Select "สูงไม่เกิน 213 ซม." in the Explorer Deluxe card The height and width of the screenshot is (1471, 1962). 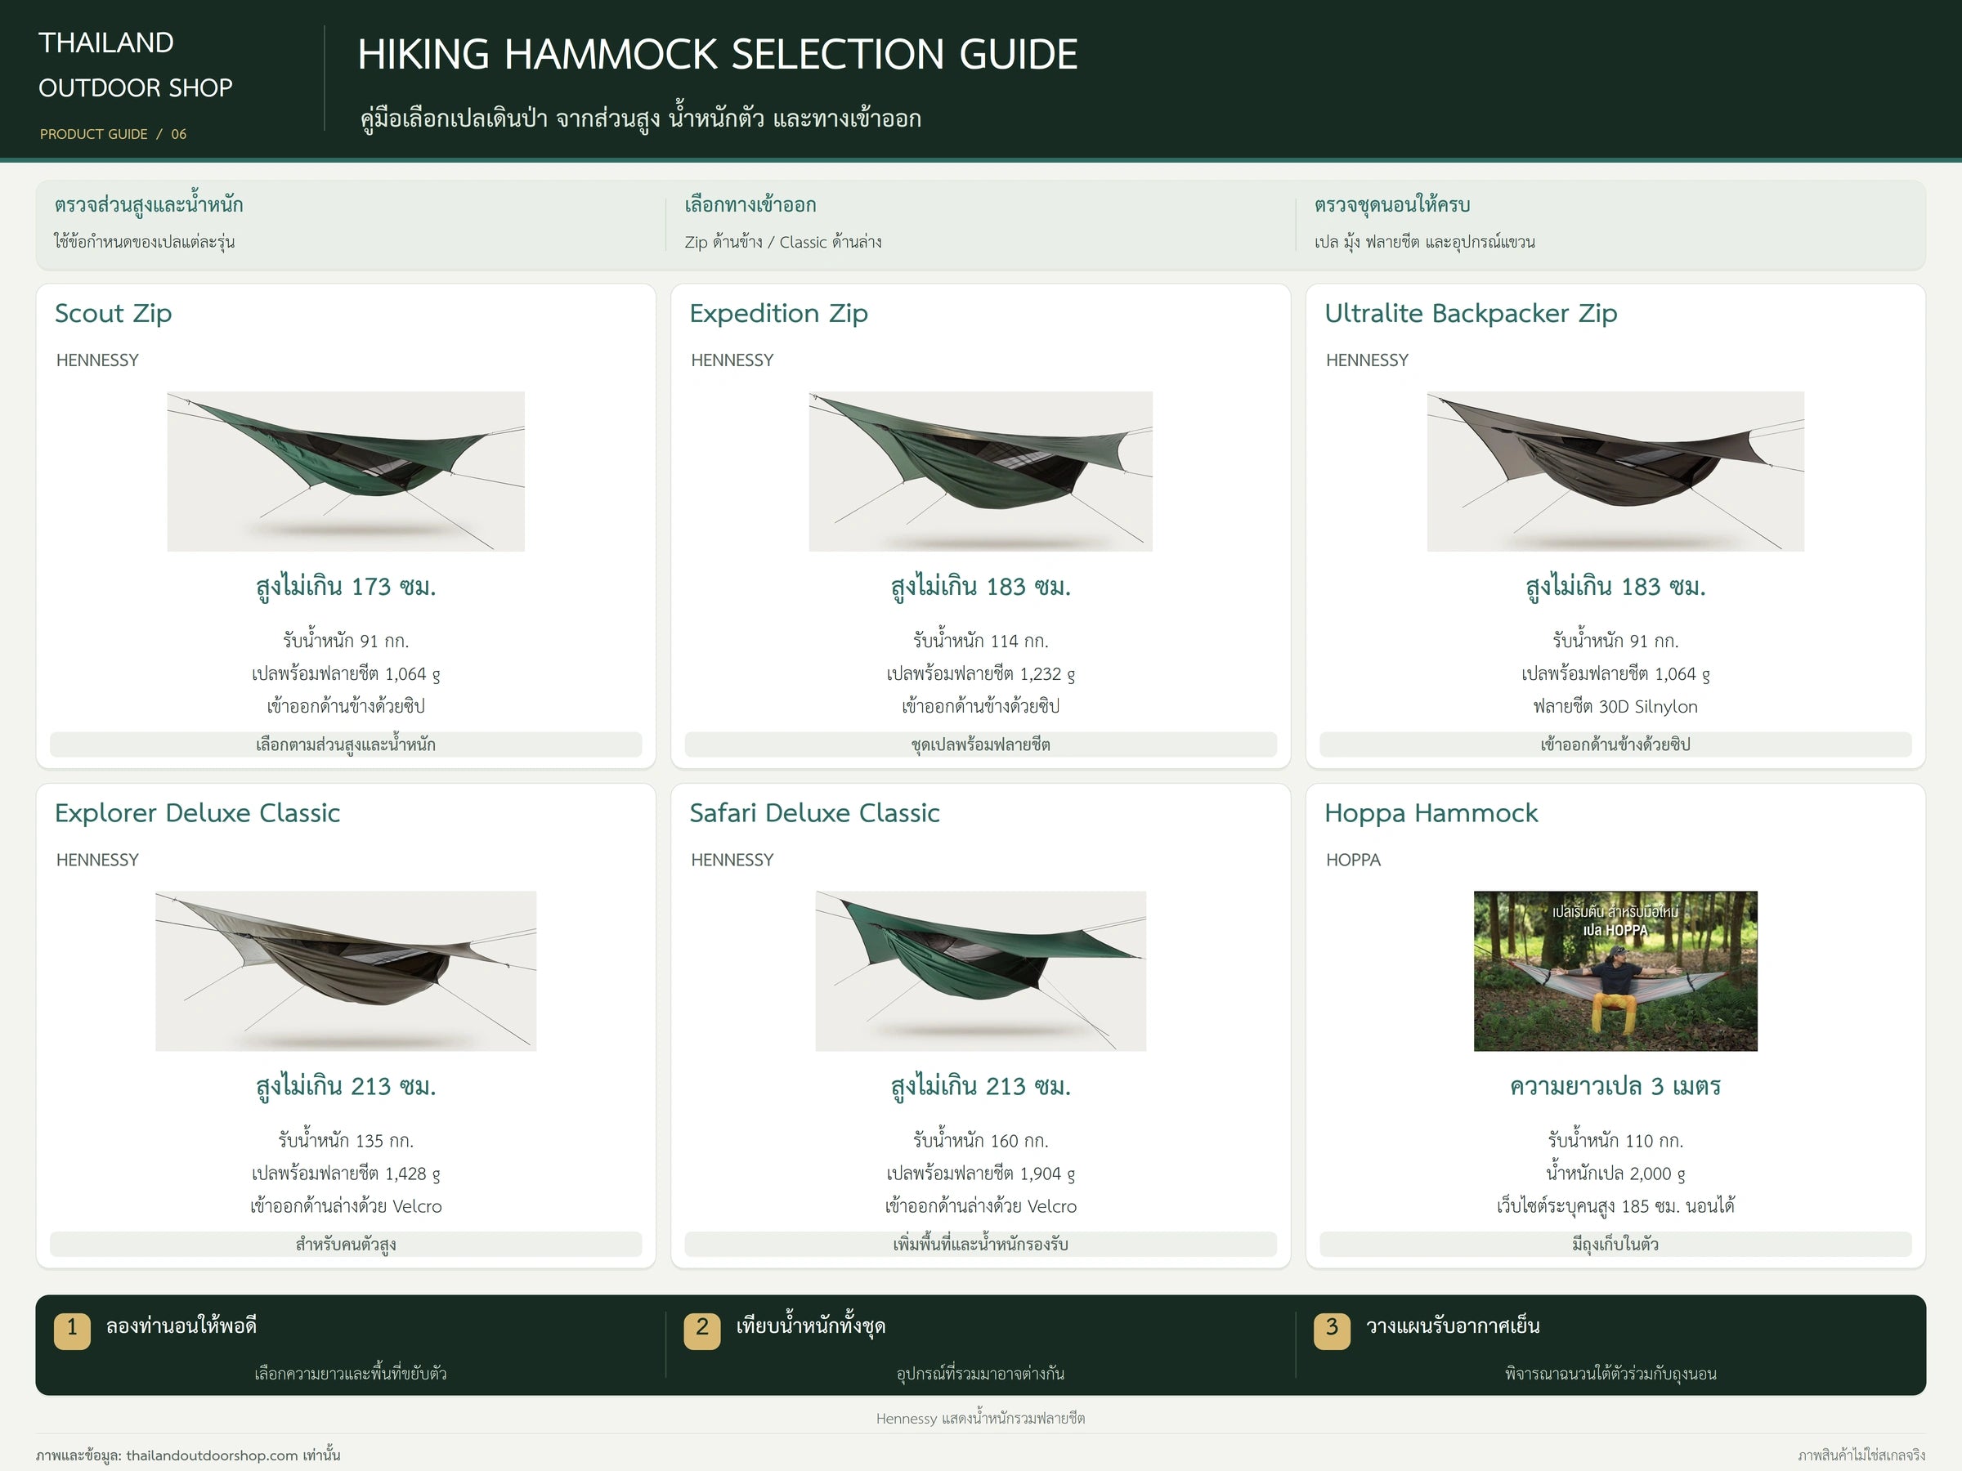346,1086
